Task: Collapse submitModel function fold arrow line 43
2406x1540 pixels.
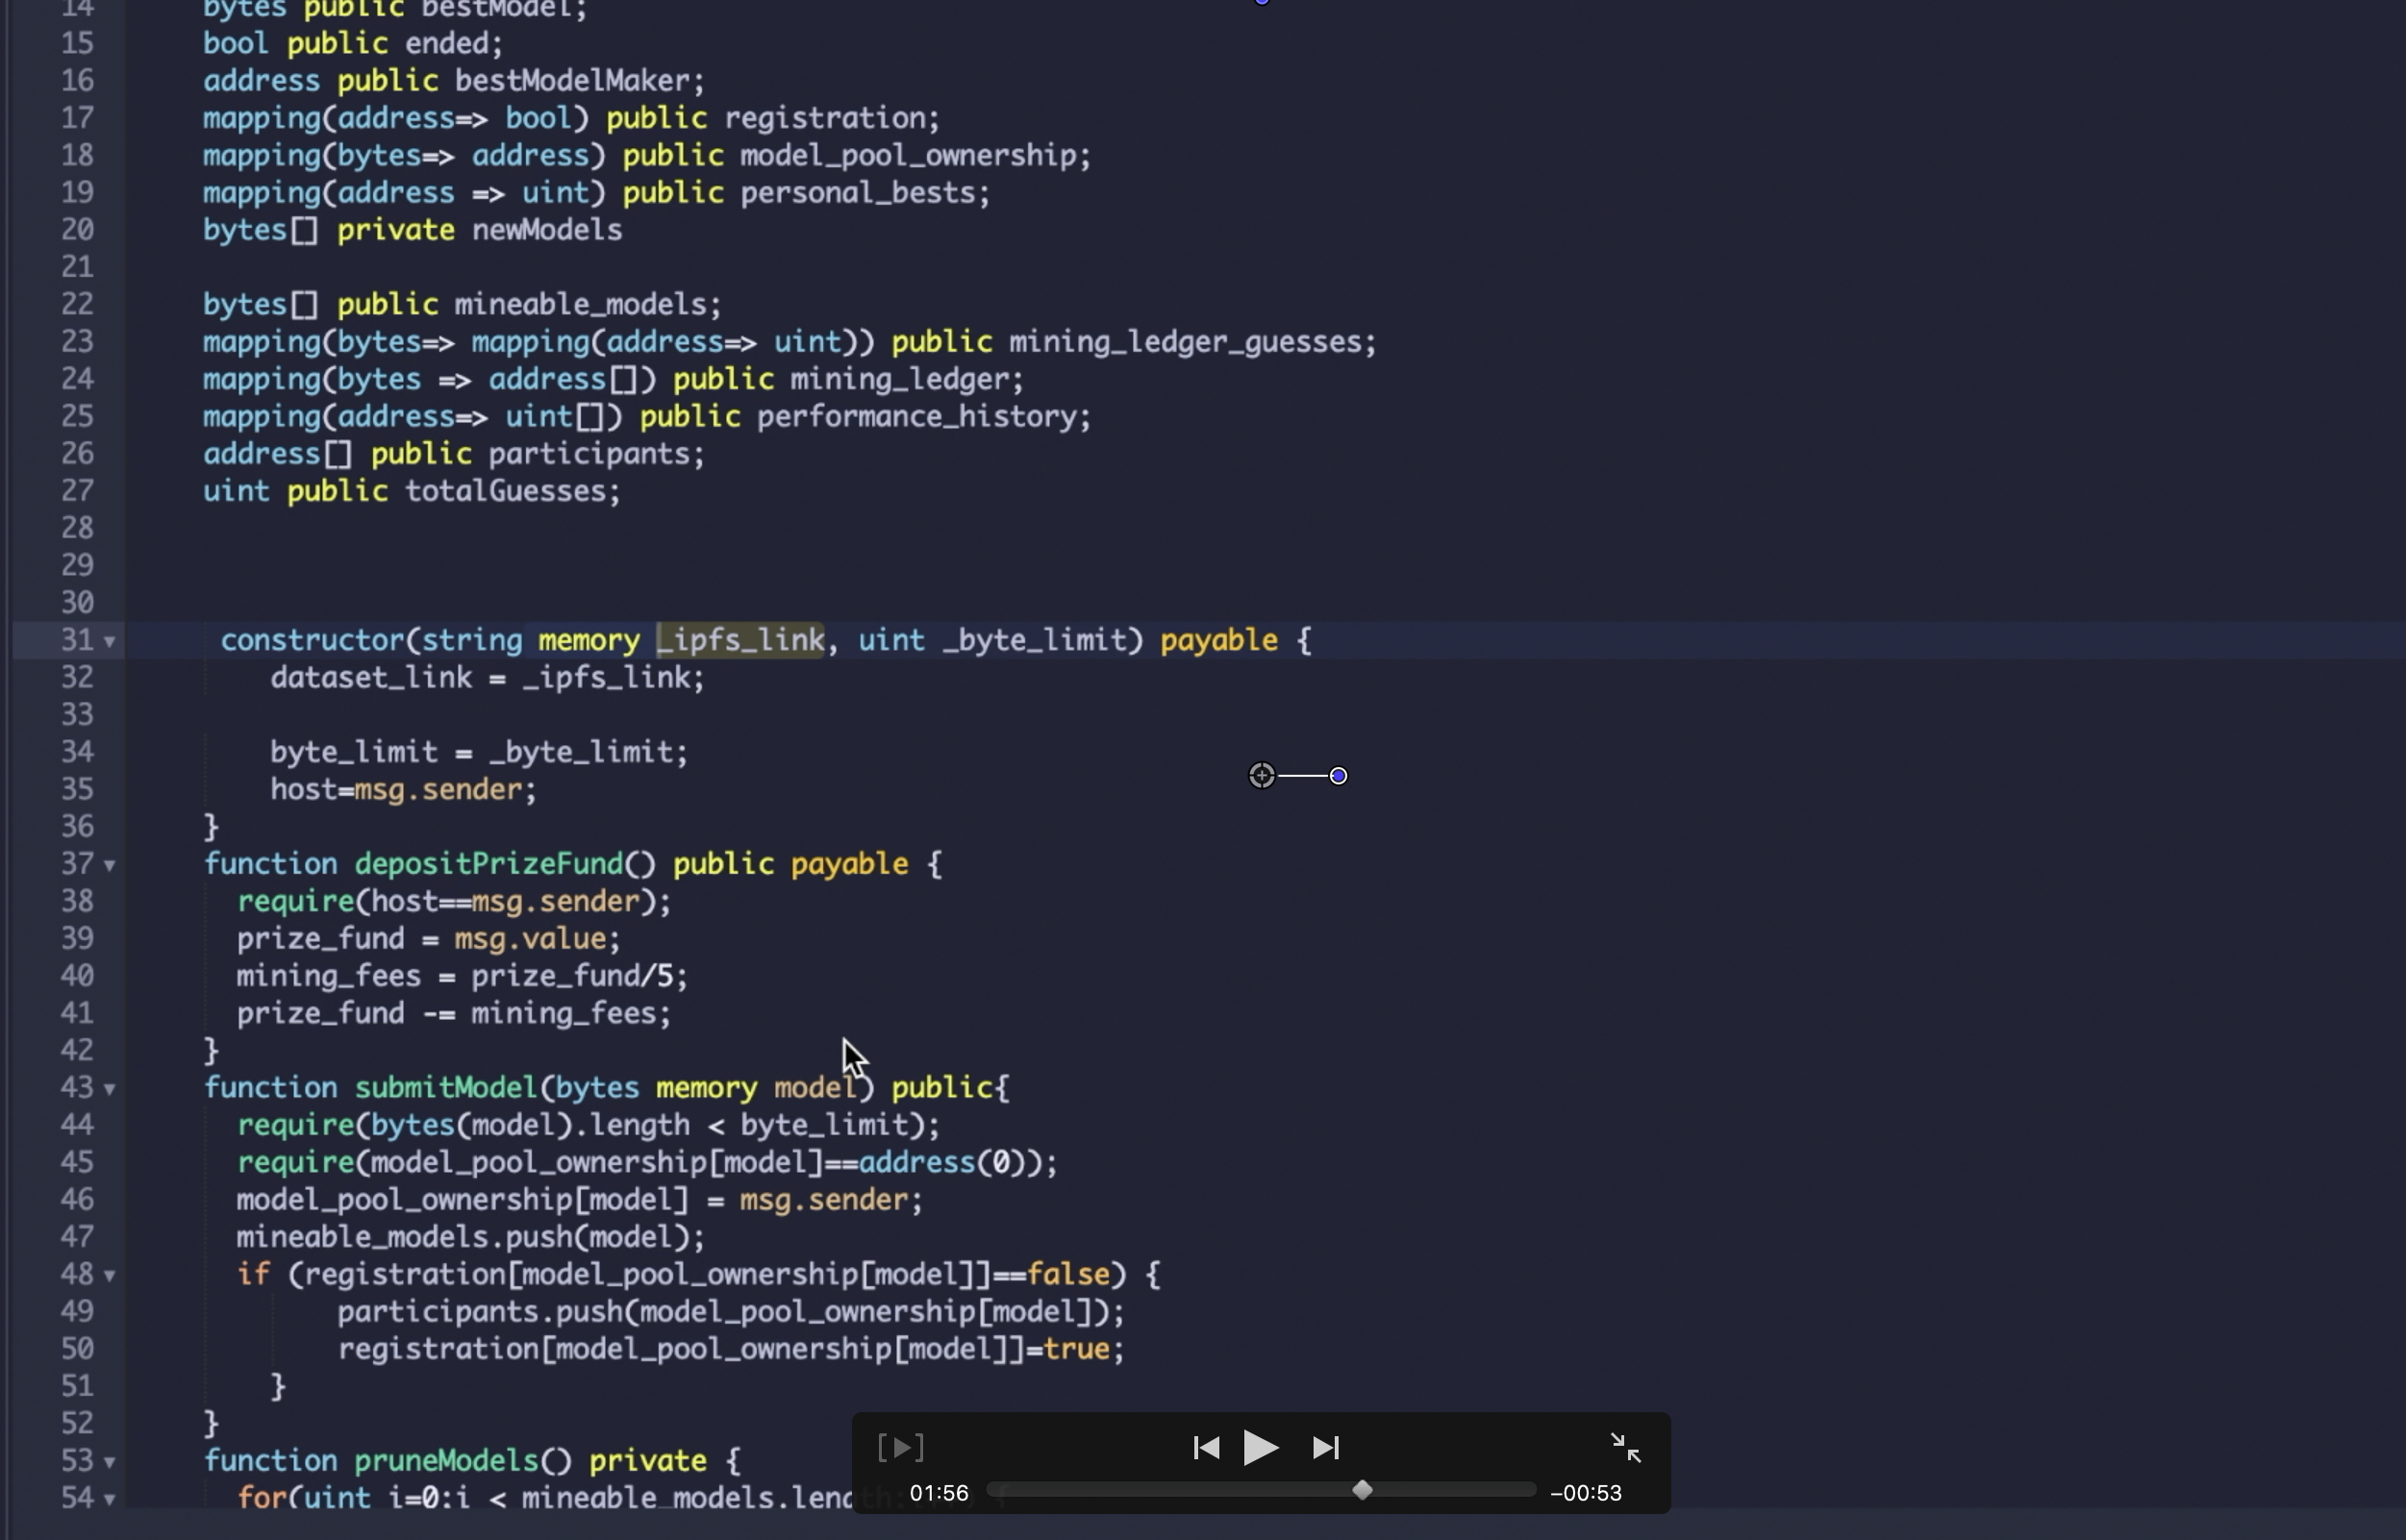Action: pyautogui.click(x=110, y=1089)
